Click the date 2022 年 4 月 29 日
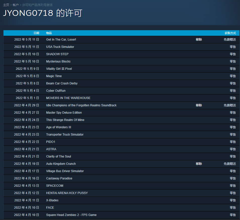 (26, 105)
